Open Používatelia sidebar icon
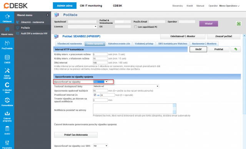This screenshot has height=149, width=246. pos(7,43)
